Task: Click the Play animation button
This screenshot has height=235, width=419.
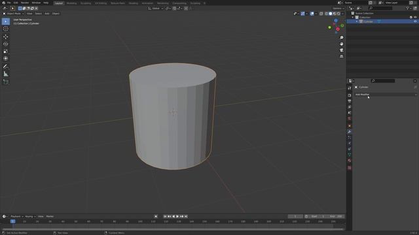Action: tap(177, 217)
